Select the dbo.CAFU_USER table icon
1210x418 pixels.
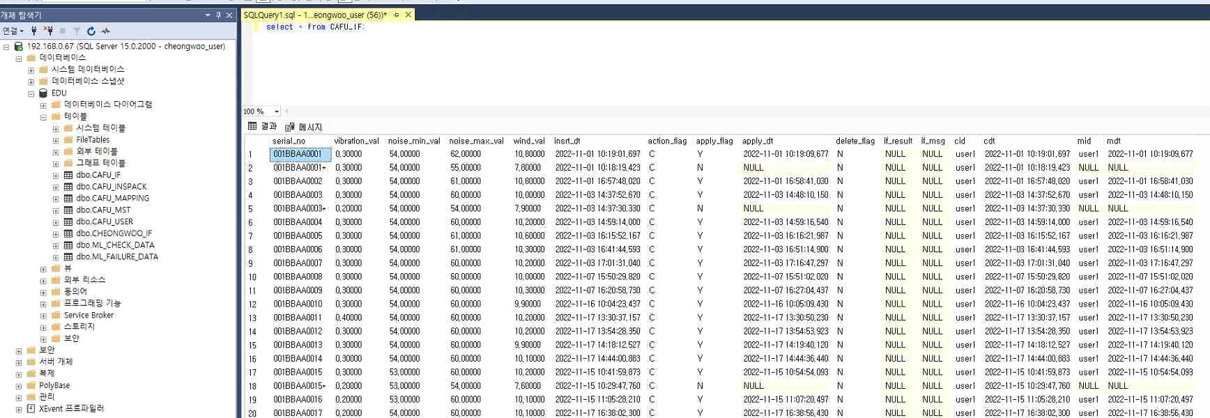click(x=68, y=222)
